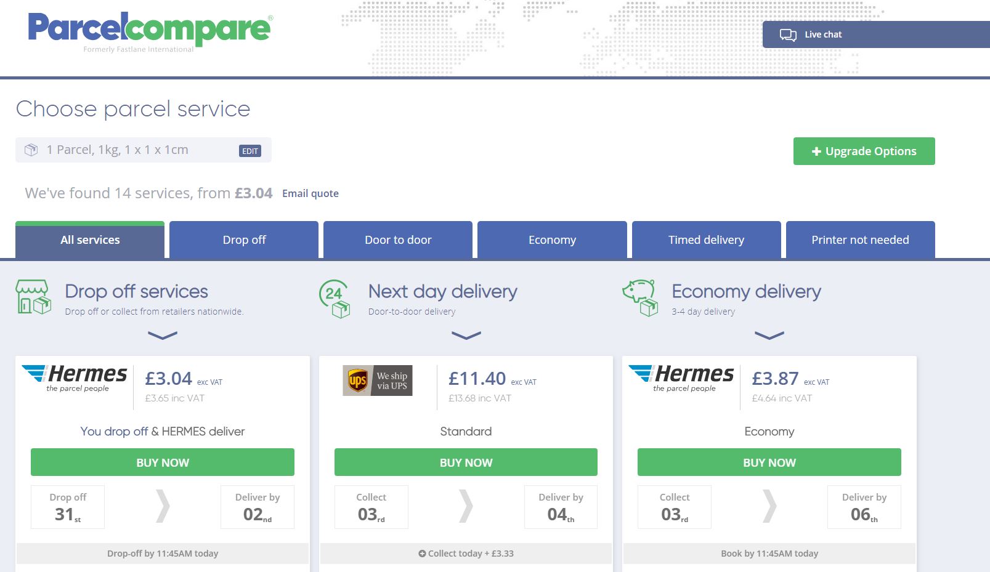The width and height of the screenshot is (990, 572).
Task: Open the Timed delivery tab
Action: 707,240
